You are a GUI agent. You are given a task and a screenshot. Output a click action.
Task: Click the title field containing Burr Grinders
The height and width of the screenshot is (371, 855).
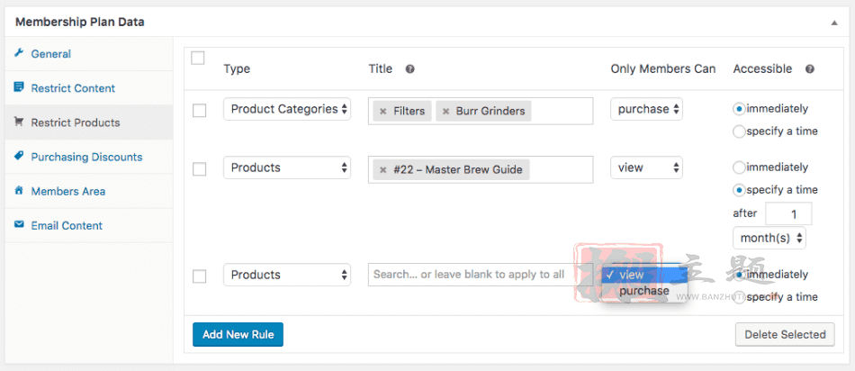[481, 112]
